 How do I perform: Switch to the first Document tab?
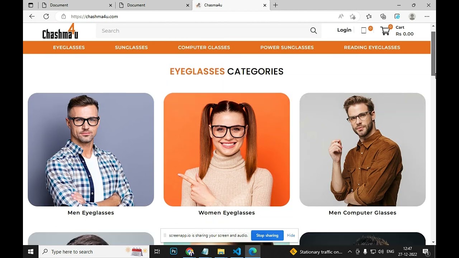[x=76, y=5]
